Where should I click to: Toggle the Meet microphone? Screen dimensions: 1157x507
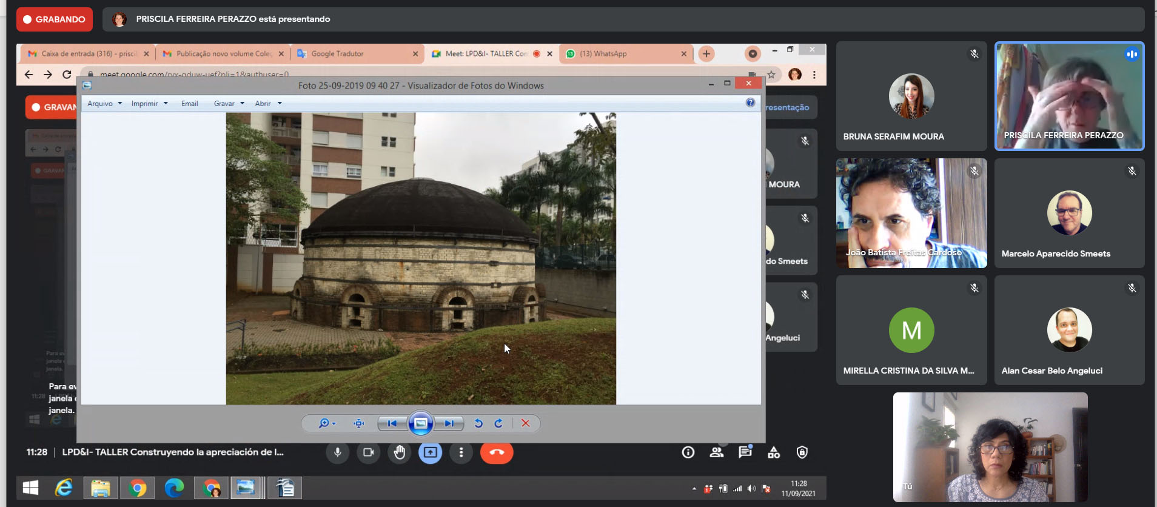click(x=338, y=452)
